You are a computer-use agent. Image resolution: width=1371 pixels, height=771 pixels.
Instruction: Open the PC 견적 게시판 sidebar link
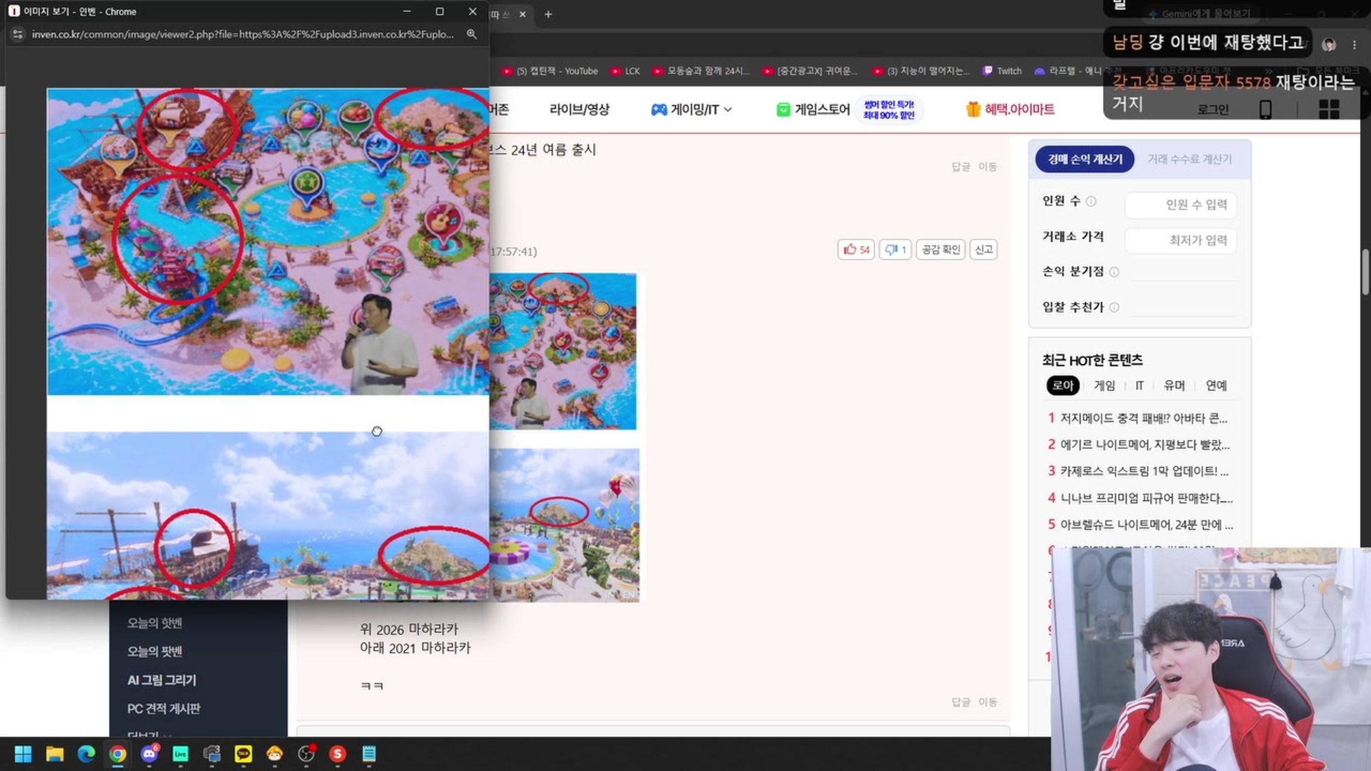(163, 708)
